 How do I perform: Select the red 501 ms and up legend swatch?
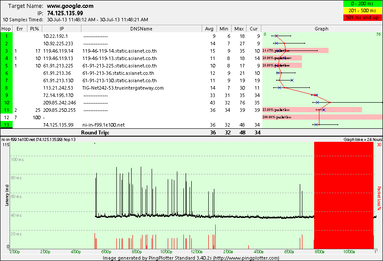pyautogui.click(x=363, y=17)
